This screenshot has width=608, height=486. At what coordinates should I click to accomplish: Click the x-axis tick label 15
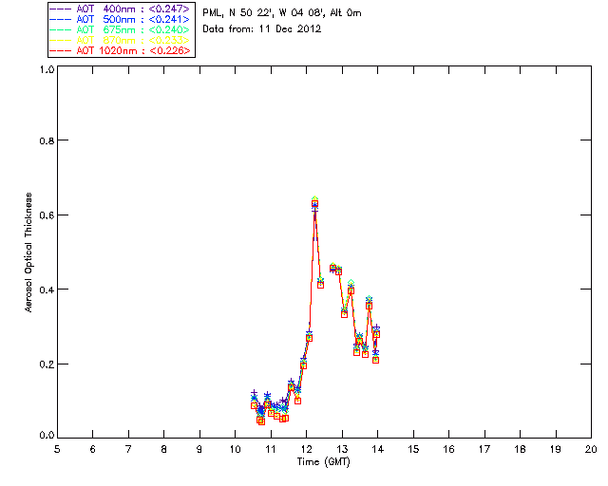pyautogui.click(x=413, y=449)
